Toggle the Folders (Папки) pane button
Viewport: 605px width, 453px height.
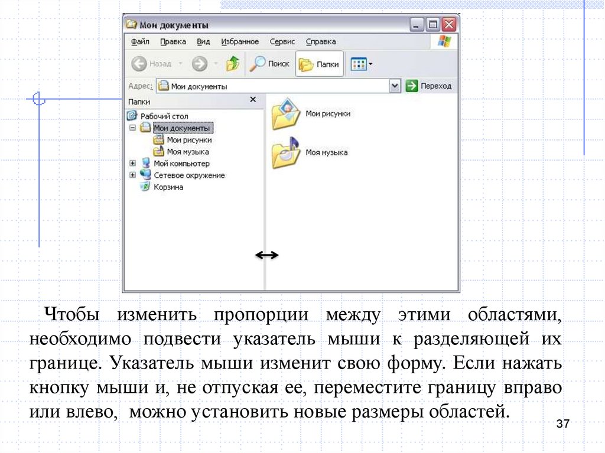click(320, 64)
